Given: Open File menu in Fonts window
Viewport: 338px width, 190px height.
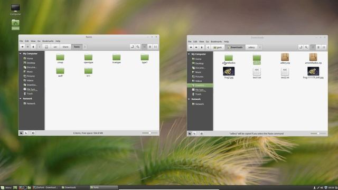Looking at the screenshot, I should click(x=21, y=41).
